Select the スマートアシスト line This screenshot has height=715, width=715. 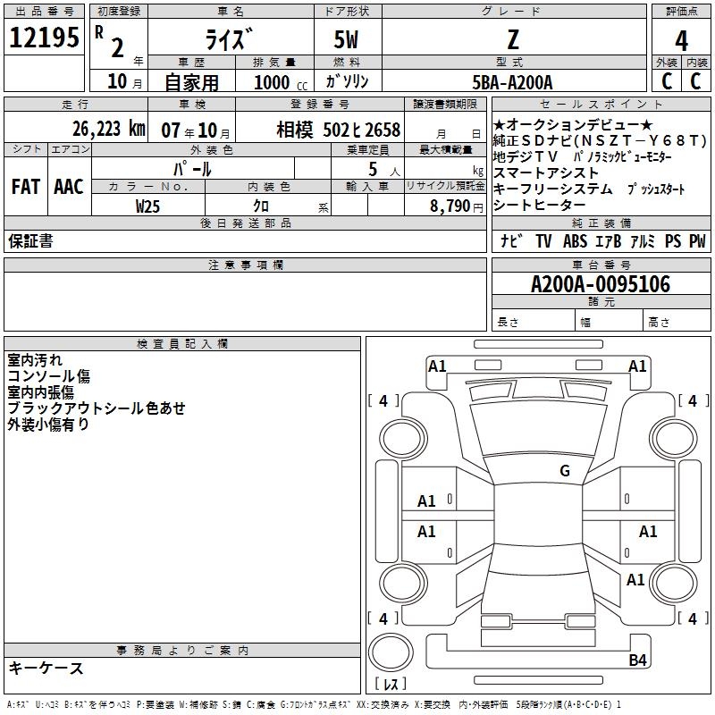546,172
